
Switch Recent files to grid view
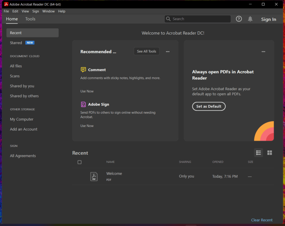coord(269,152)
